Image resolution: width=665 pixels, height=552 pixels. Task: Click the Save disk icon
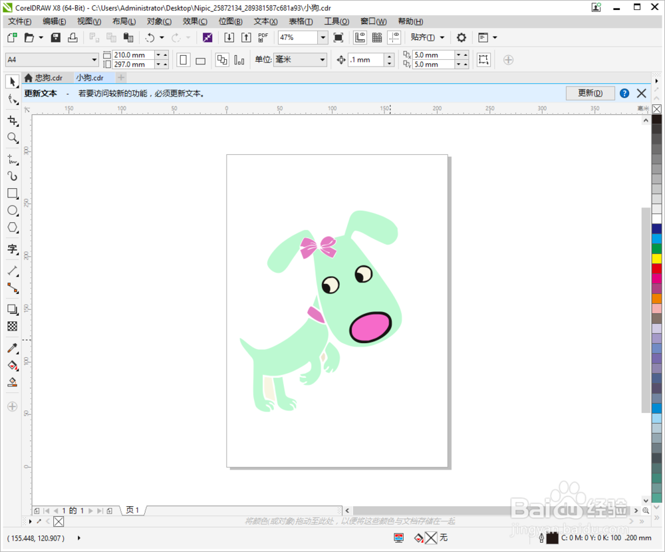[x=56, y=38]
